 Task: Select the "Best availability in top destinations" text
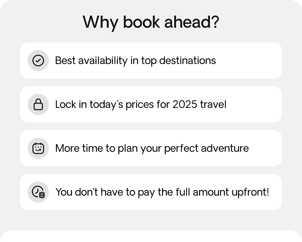[x=135, y=61]
